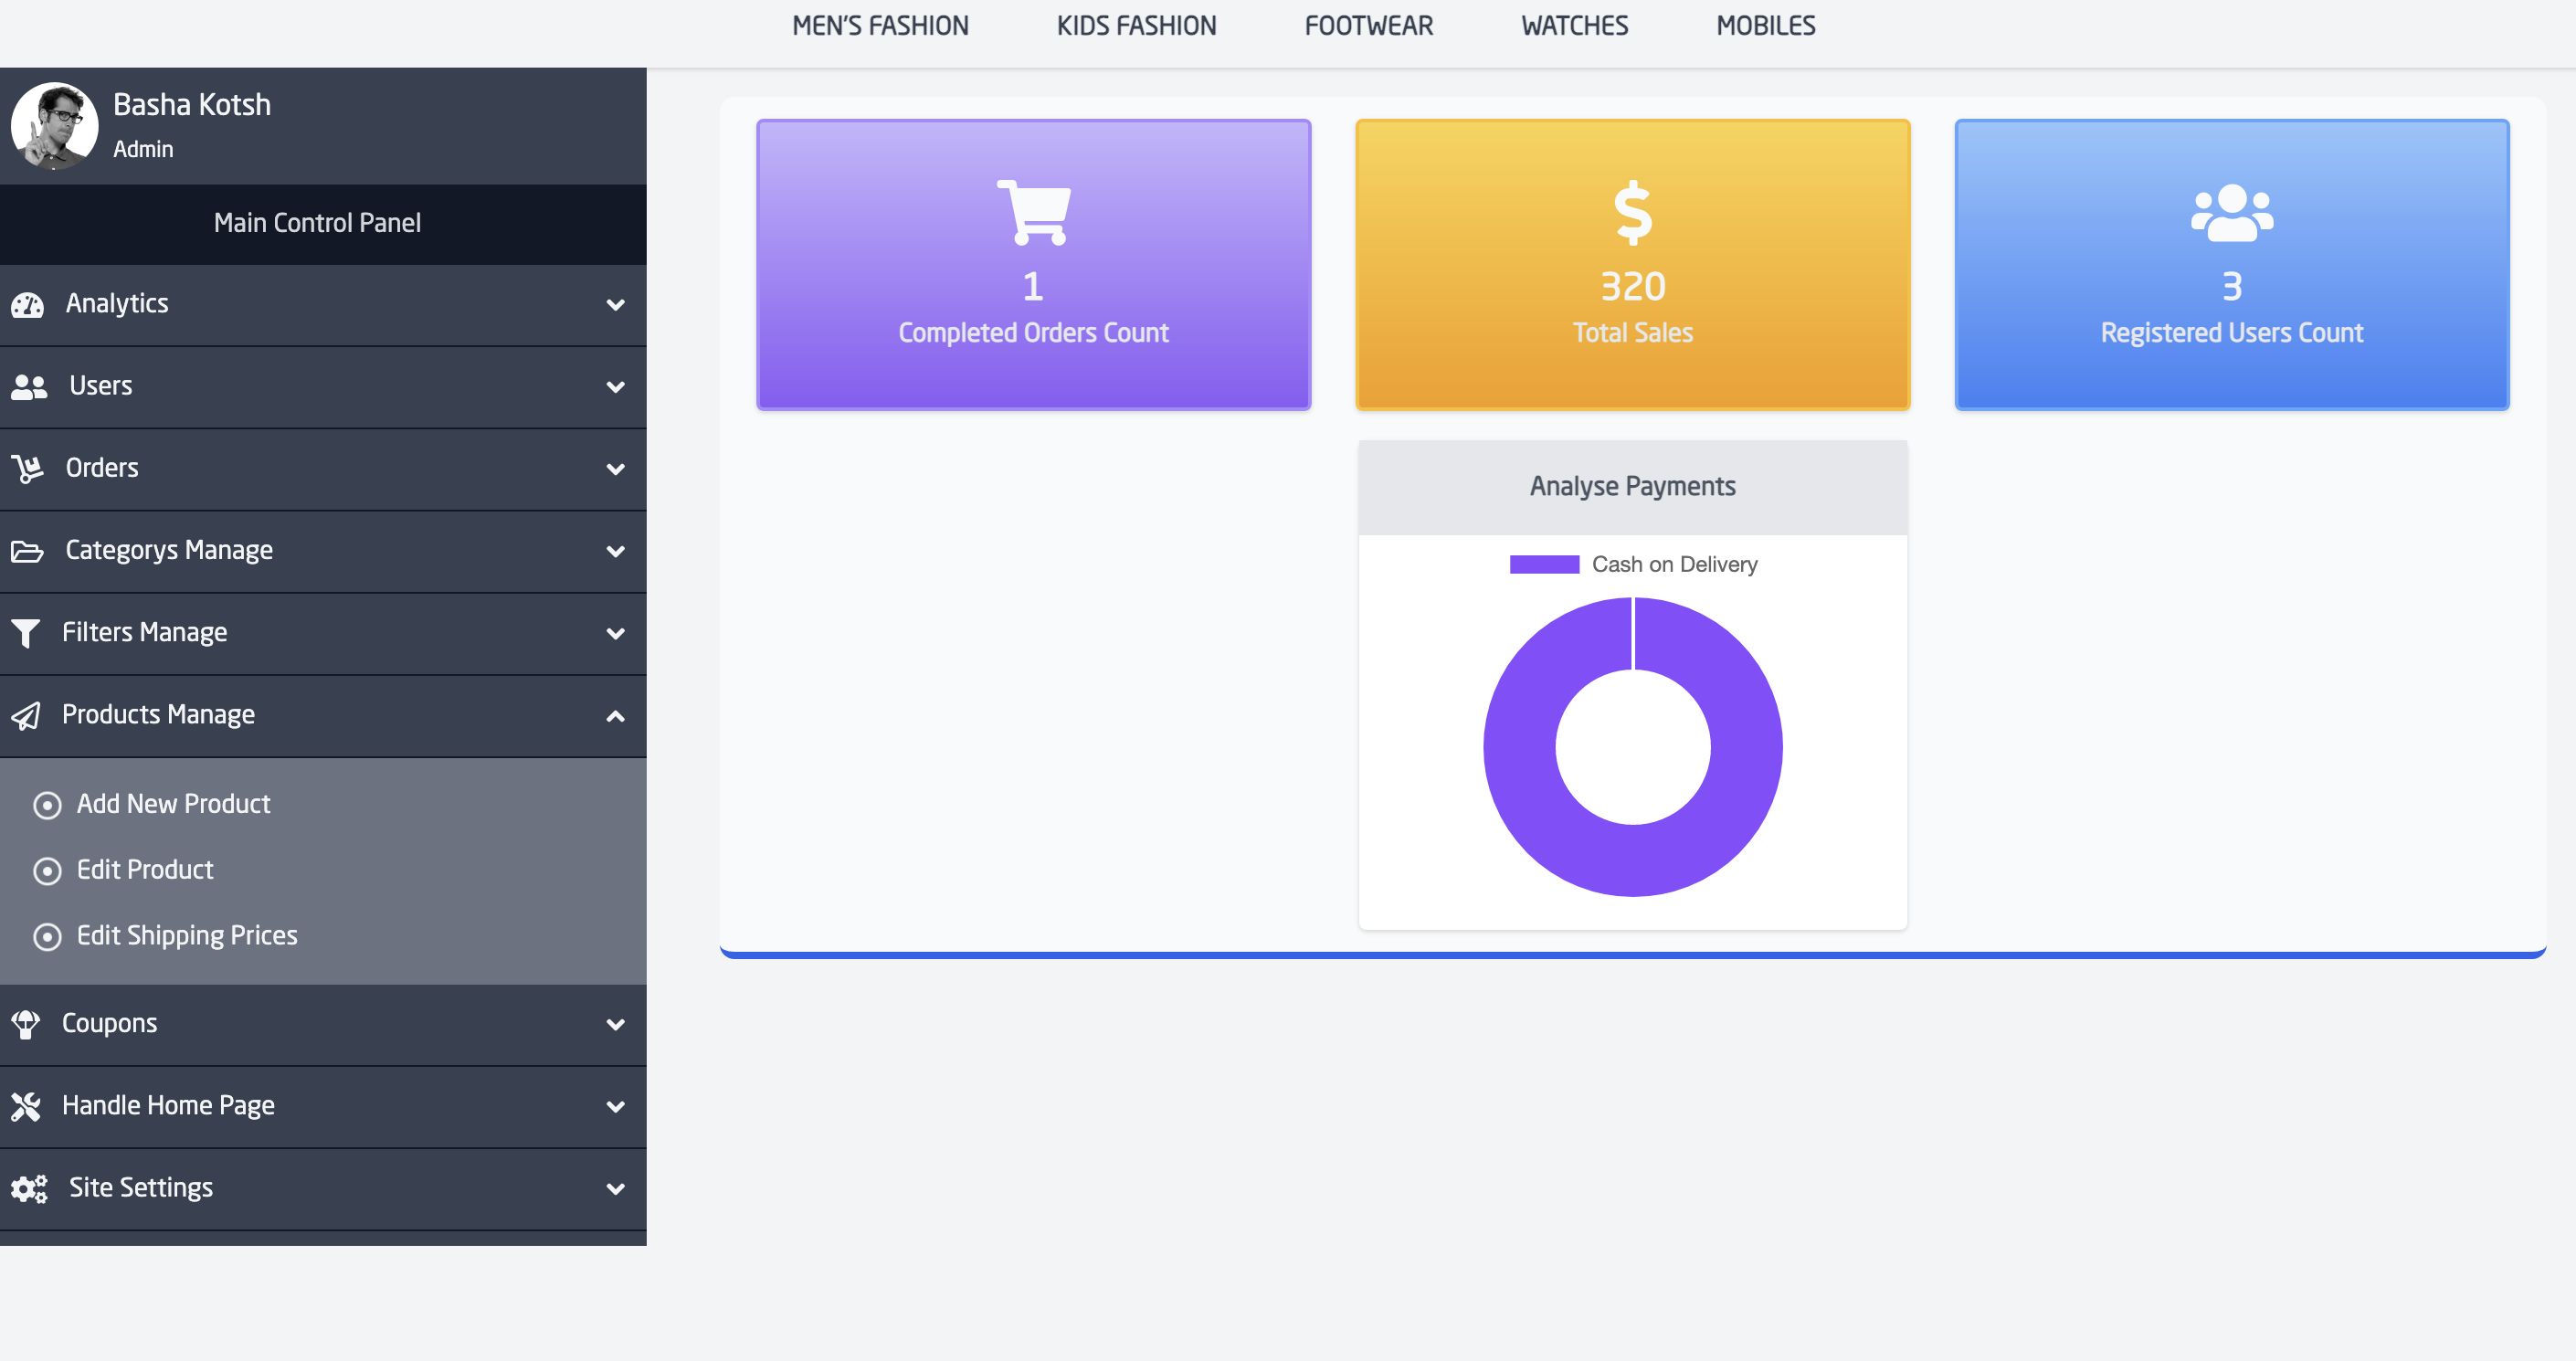Click the Categorys Manage folder icon
The height and width of the screenshot is (1361, 2576).
(x=27, y=551)
